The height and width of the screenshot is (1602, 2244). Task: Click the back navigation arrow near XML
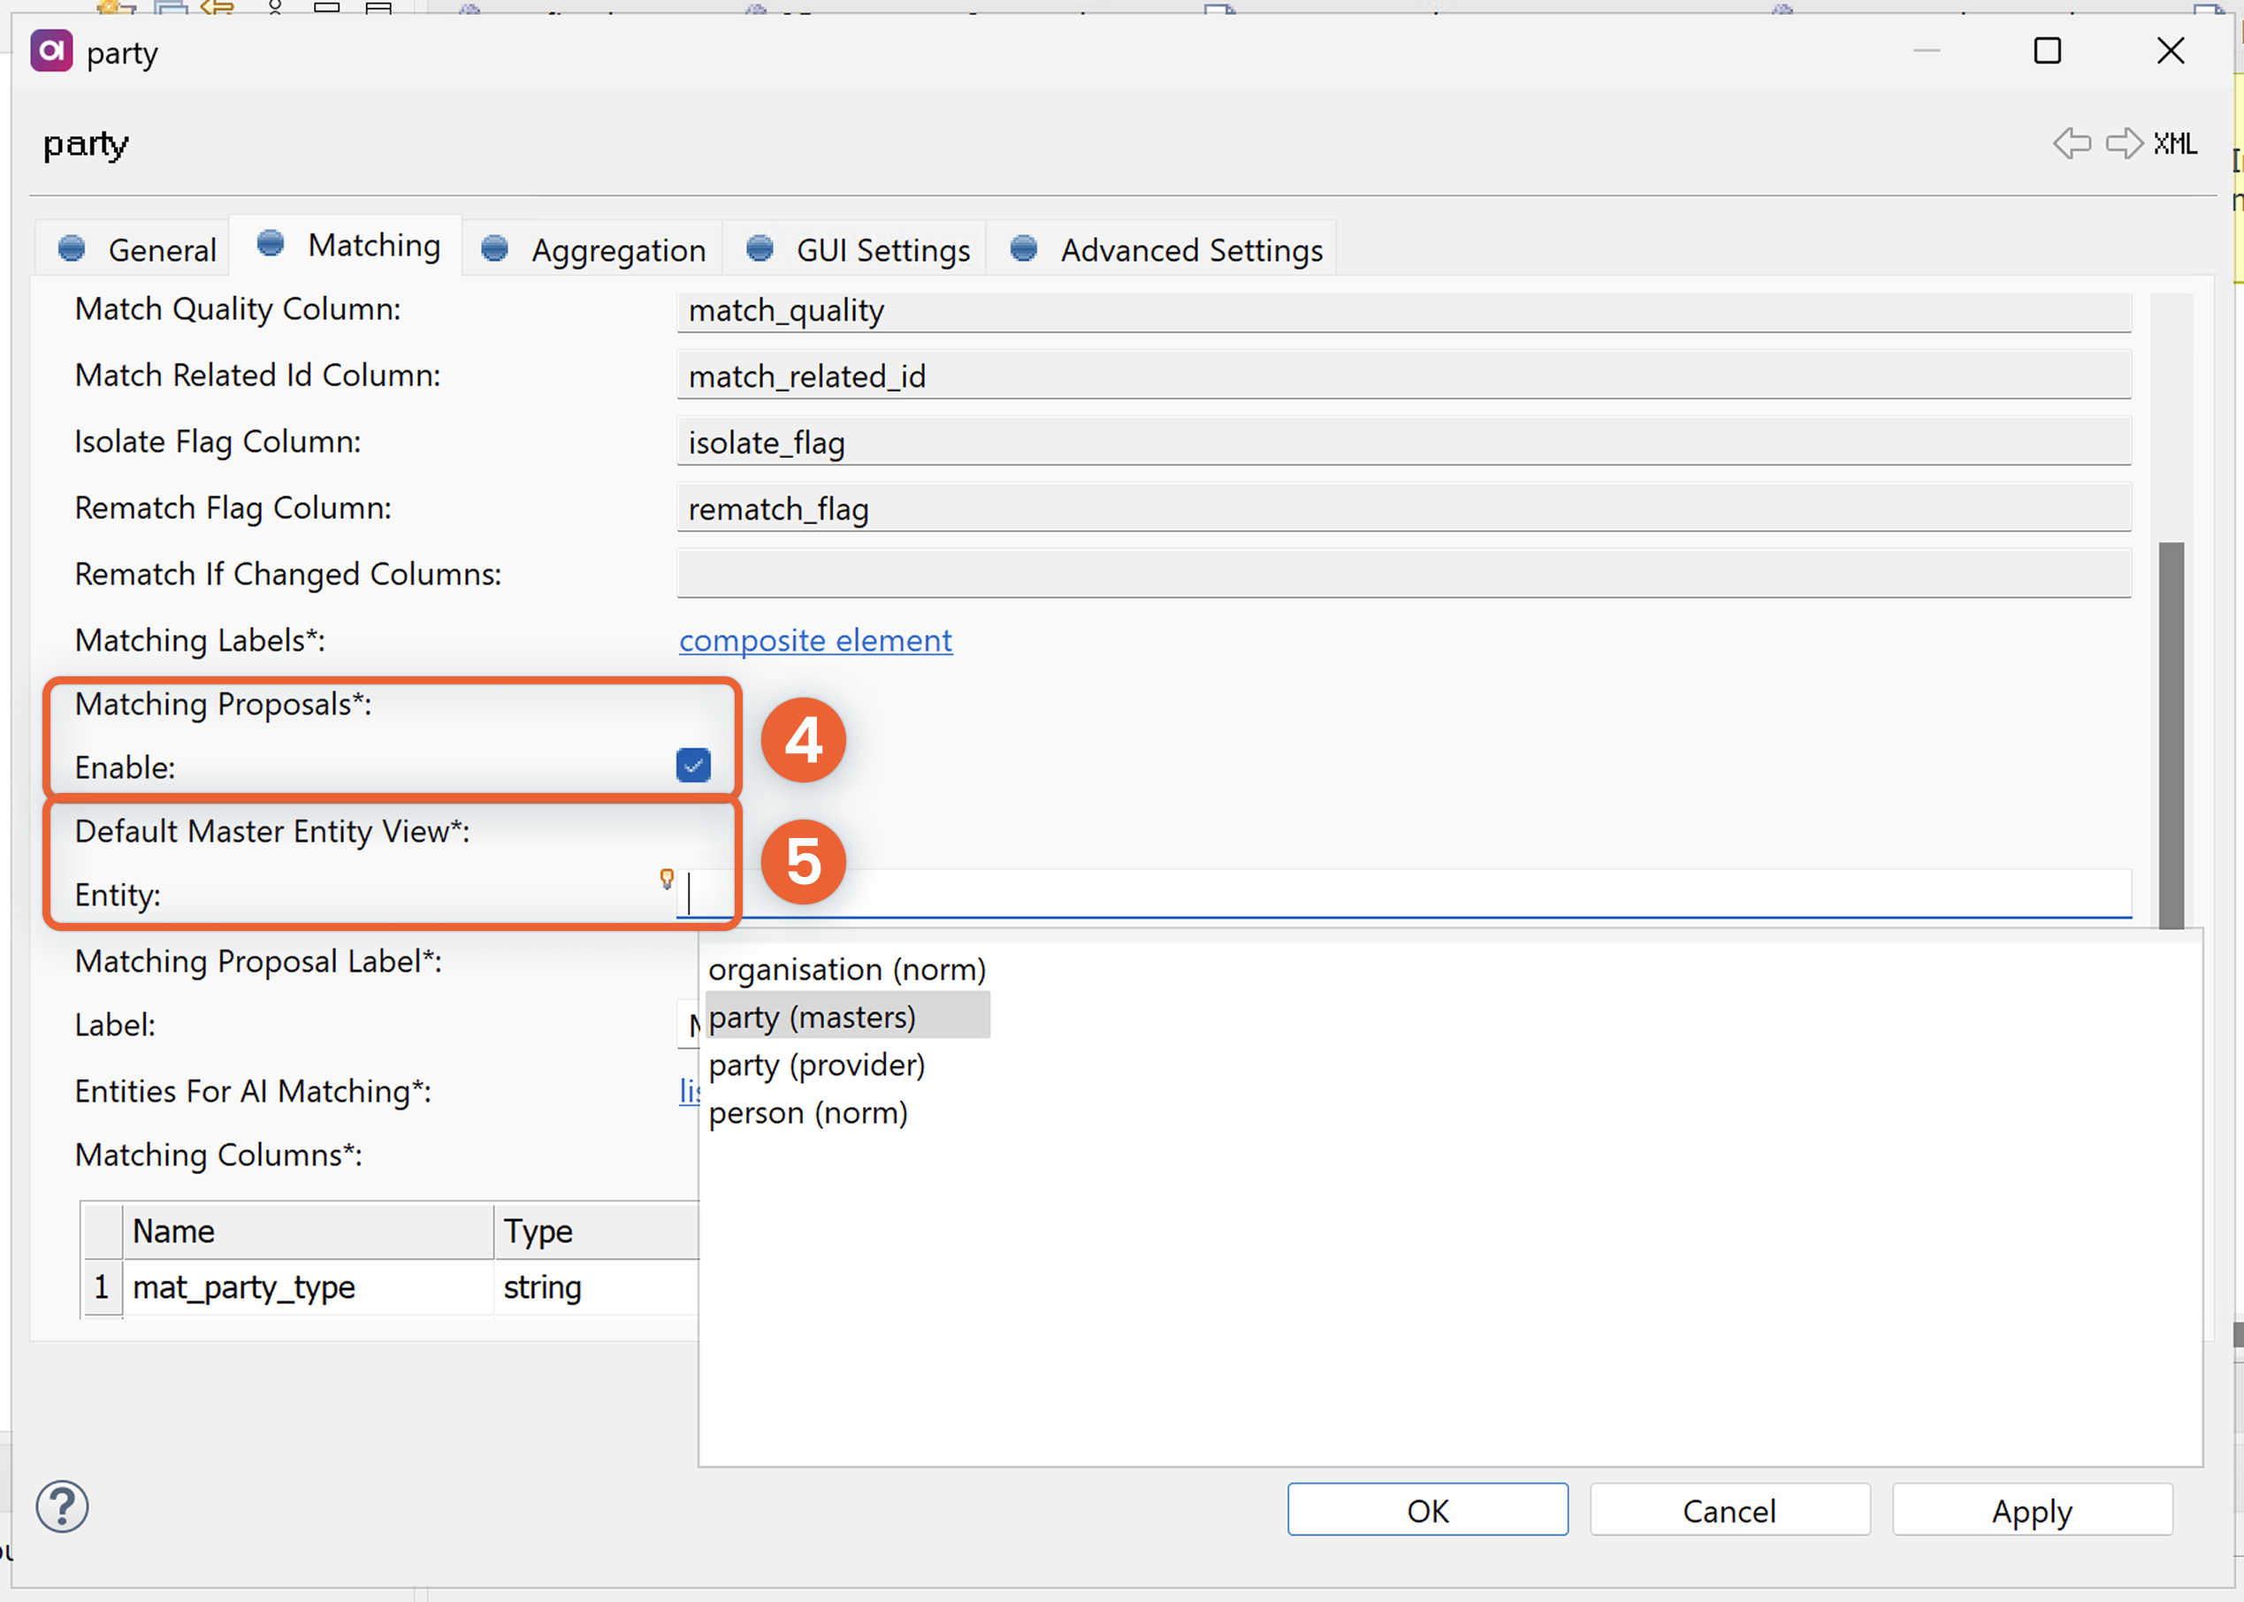click(x=2072, y=144)
